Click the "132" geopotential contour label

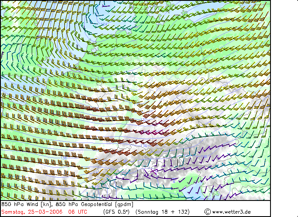(143, 120)
